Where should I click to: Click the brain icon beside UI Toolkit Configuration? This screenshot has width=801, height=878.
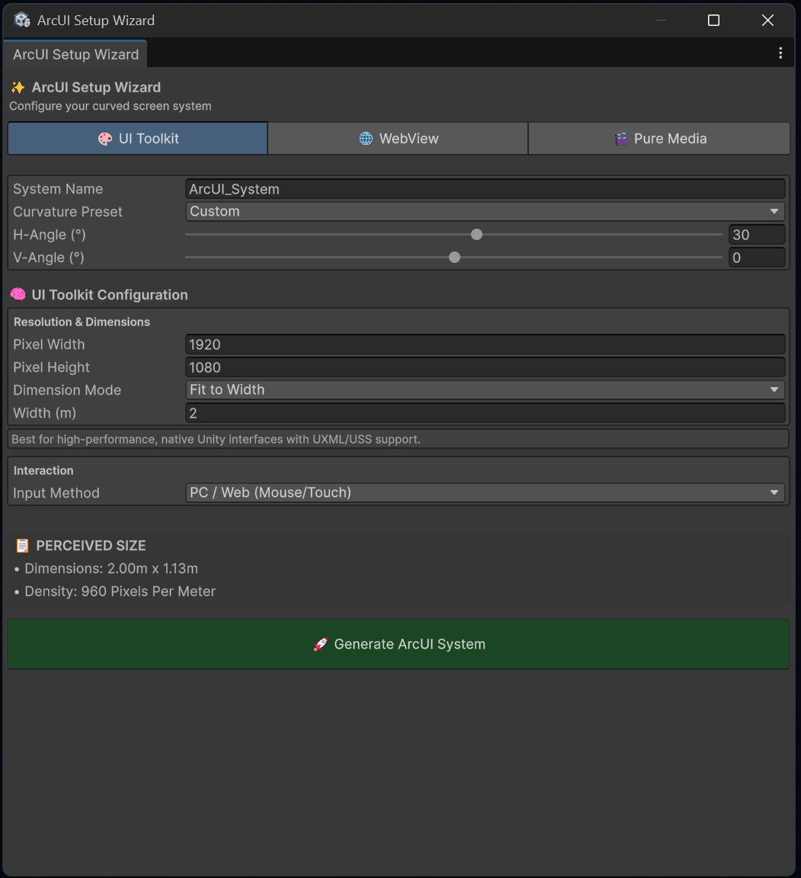(18, 294)
